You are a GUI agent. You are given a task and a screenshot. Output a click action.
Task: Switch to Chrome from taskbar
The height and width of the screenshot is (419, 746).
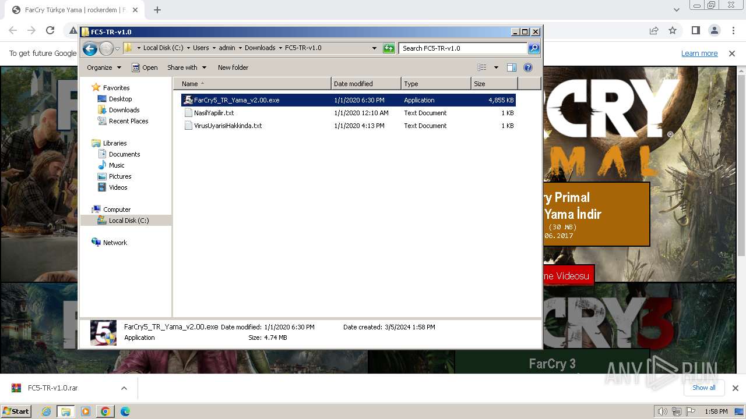point(105,411)
